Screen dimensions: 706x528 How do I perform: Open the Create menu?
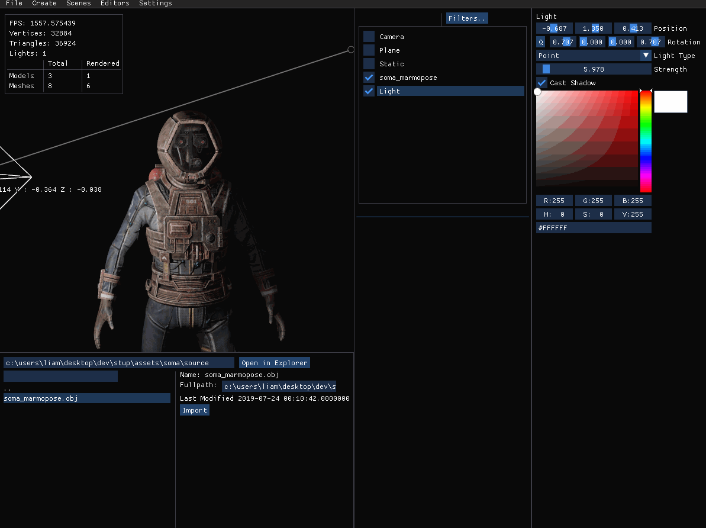point(44,4)
